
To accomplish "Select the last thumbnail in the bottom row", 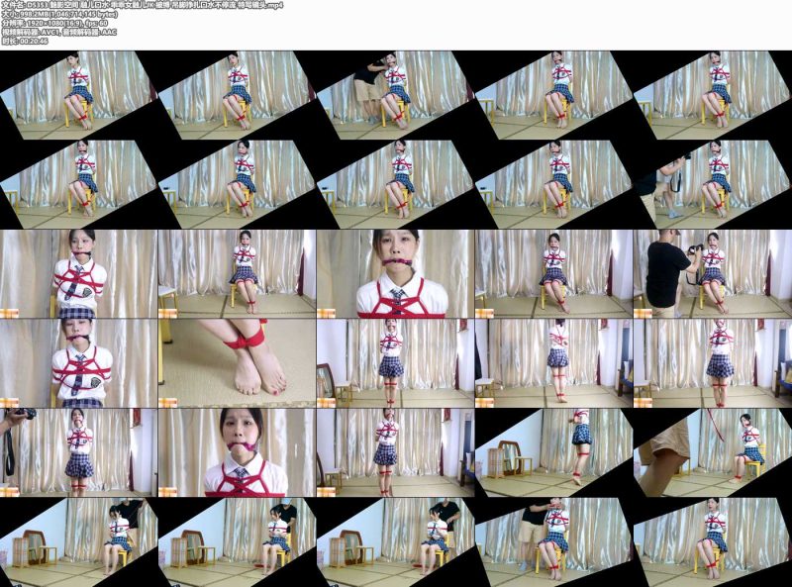I will click(713, 542).
